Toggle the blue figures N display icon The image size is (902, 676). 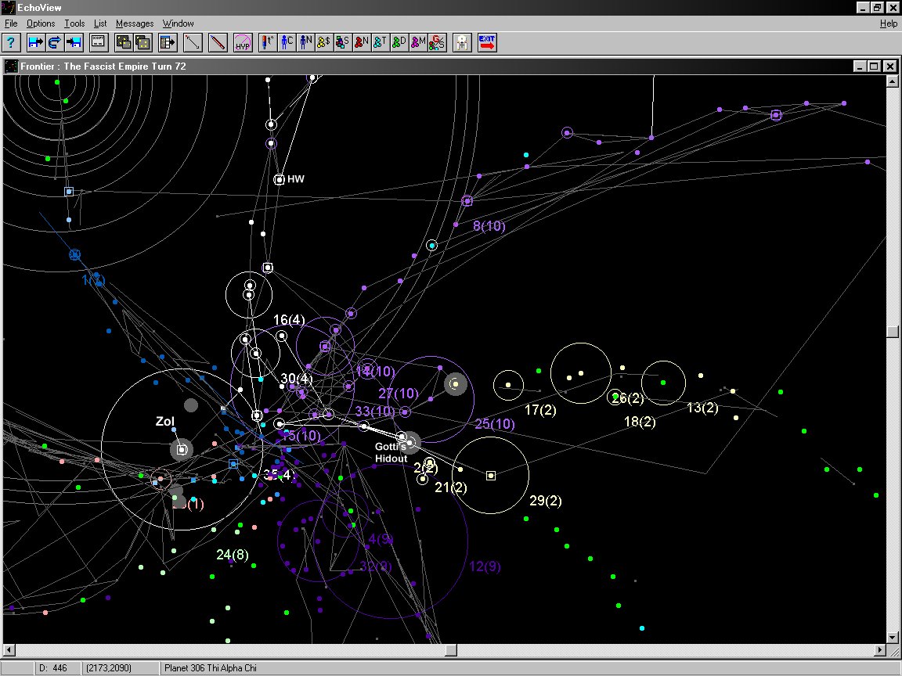tap(305, 42)
